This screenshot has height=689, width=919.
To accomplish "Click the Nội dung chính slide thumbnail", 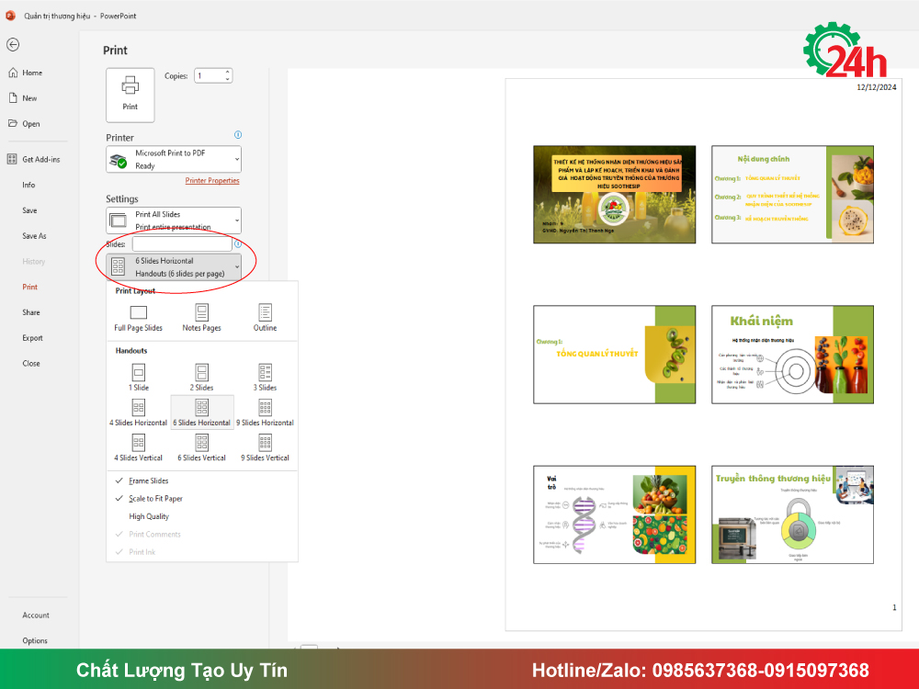I will 792,195.
